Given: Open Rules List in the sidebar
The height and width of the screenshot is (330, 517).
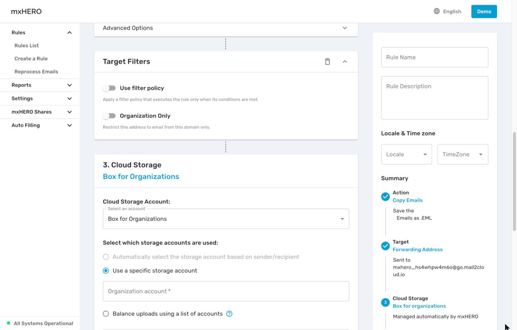Looking at the screenshot, I should (27, 46).
